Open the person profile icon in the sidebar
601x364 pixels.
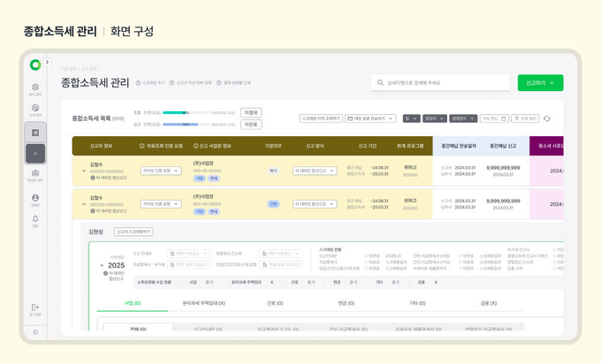pyautogui.click(x=35, y=199)
